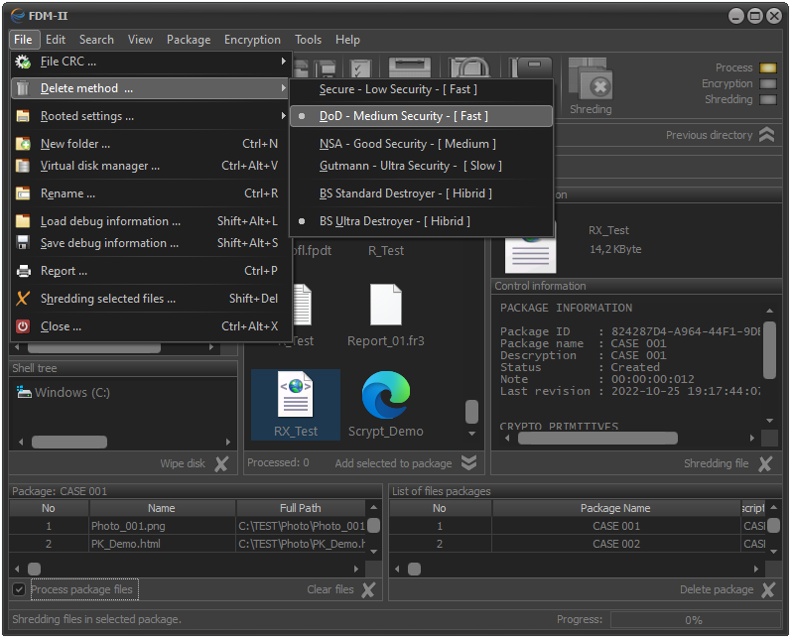Toggle the Process package files checkbox
Viewport: 791px width, 638px height.
coord(19,589)
